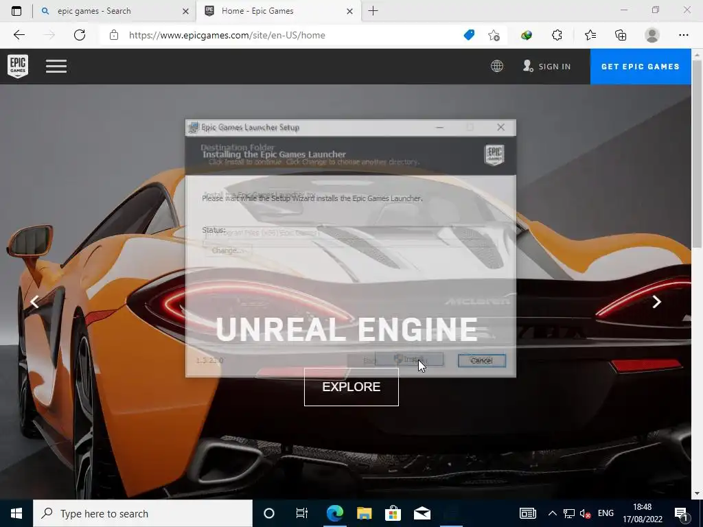
Task: View site information lock icon
Action: point(114,35)
